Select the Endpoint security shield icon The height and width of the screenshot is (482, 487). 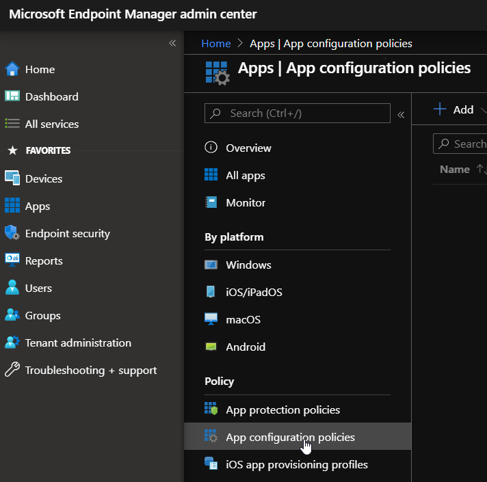(x=12, y=233)
